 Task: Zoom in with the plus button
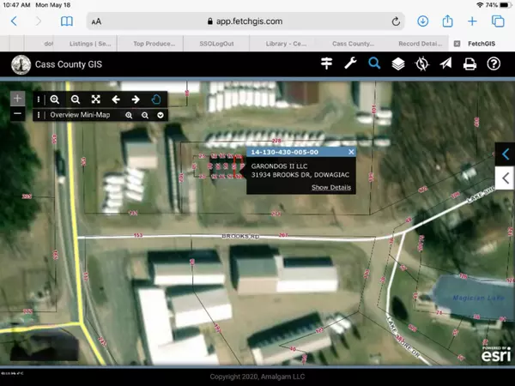click(x=17, y=99)
